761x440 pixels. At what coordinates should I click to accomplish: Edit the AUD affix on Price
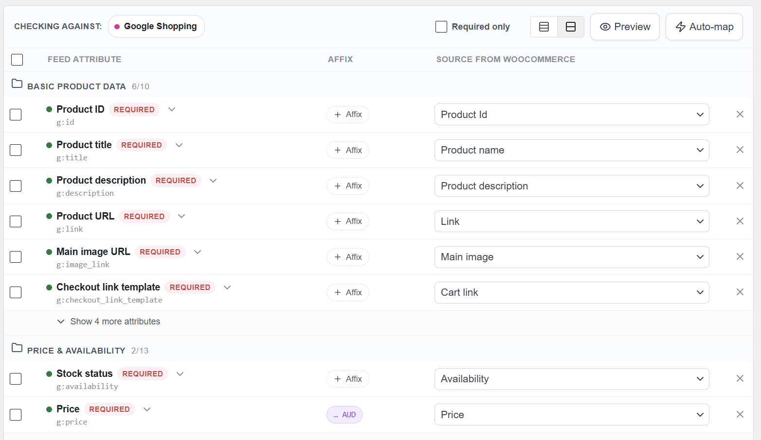click(344, 415)
